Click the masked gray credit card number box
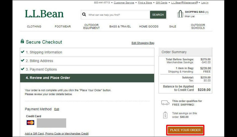 [51, 123]
